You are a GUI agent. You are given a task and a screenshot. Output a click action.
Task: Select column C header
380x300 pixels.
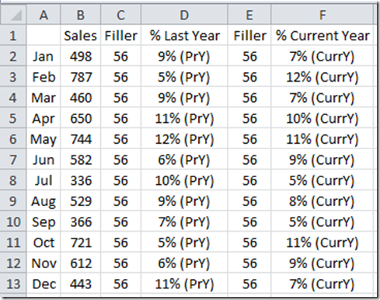120,15
